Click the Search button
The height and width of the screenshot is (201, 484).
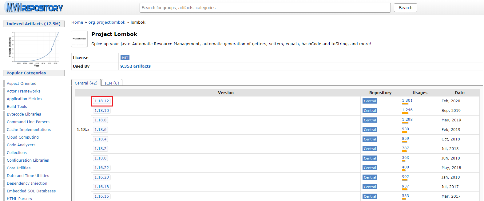point(405,8)
